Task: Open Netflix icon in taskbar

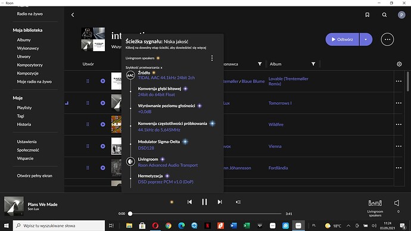Action: point(207,226)
